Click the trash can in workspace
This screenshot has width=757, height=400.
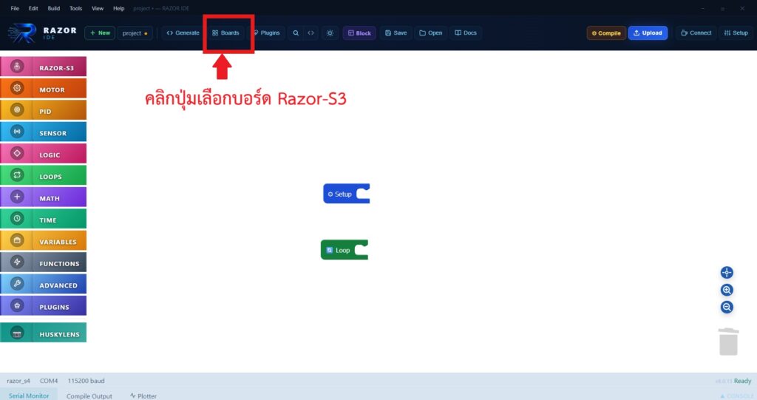point(728,342)
